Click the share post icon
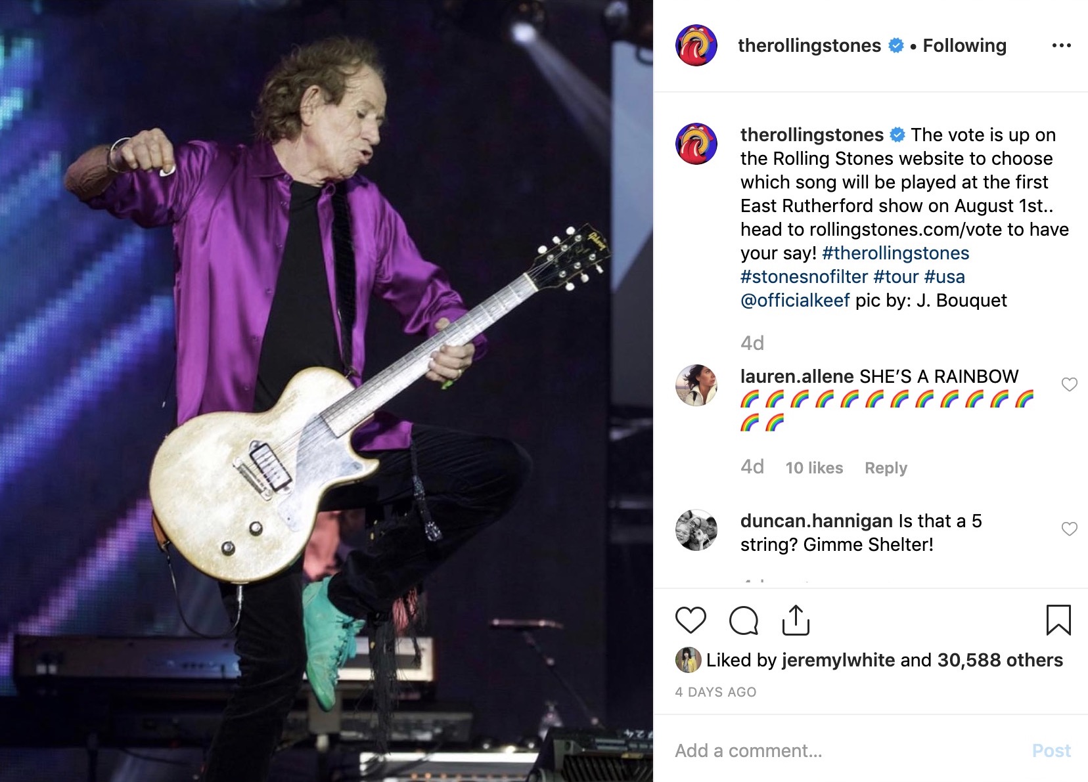 coord(796,620)
